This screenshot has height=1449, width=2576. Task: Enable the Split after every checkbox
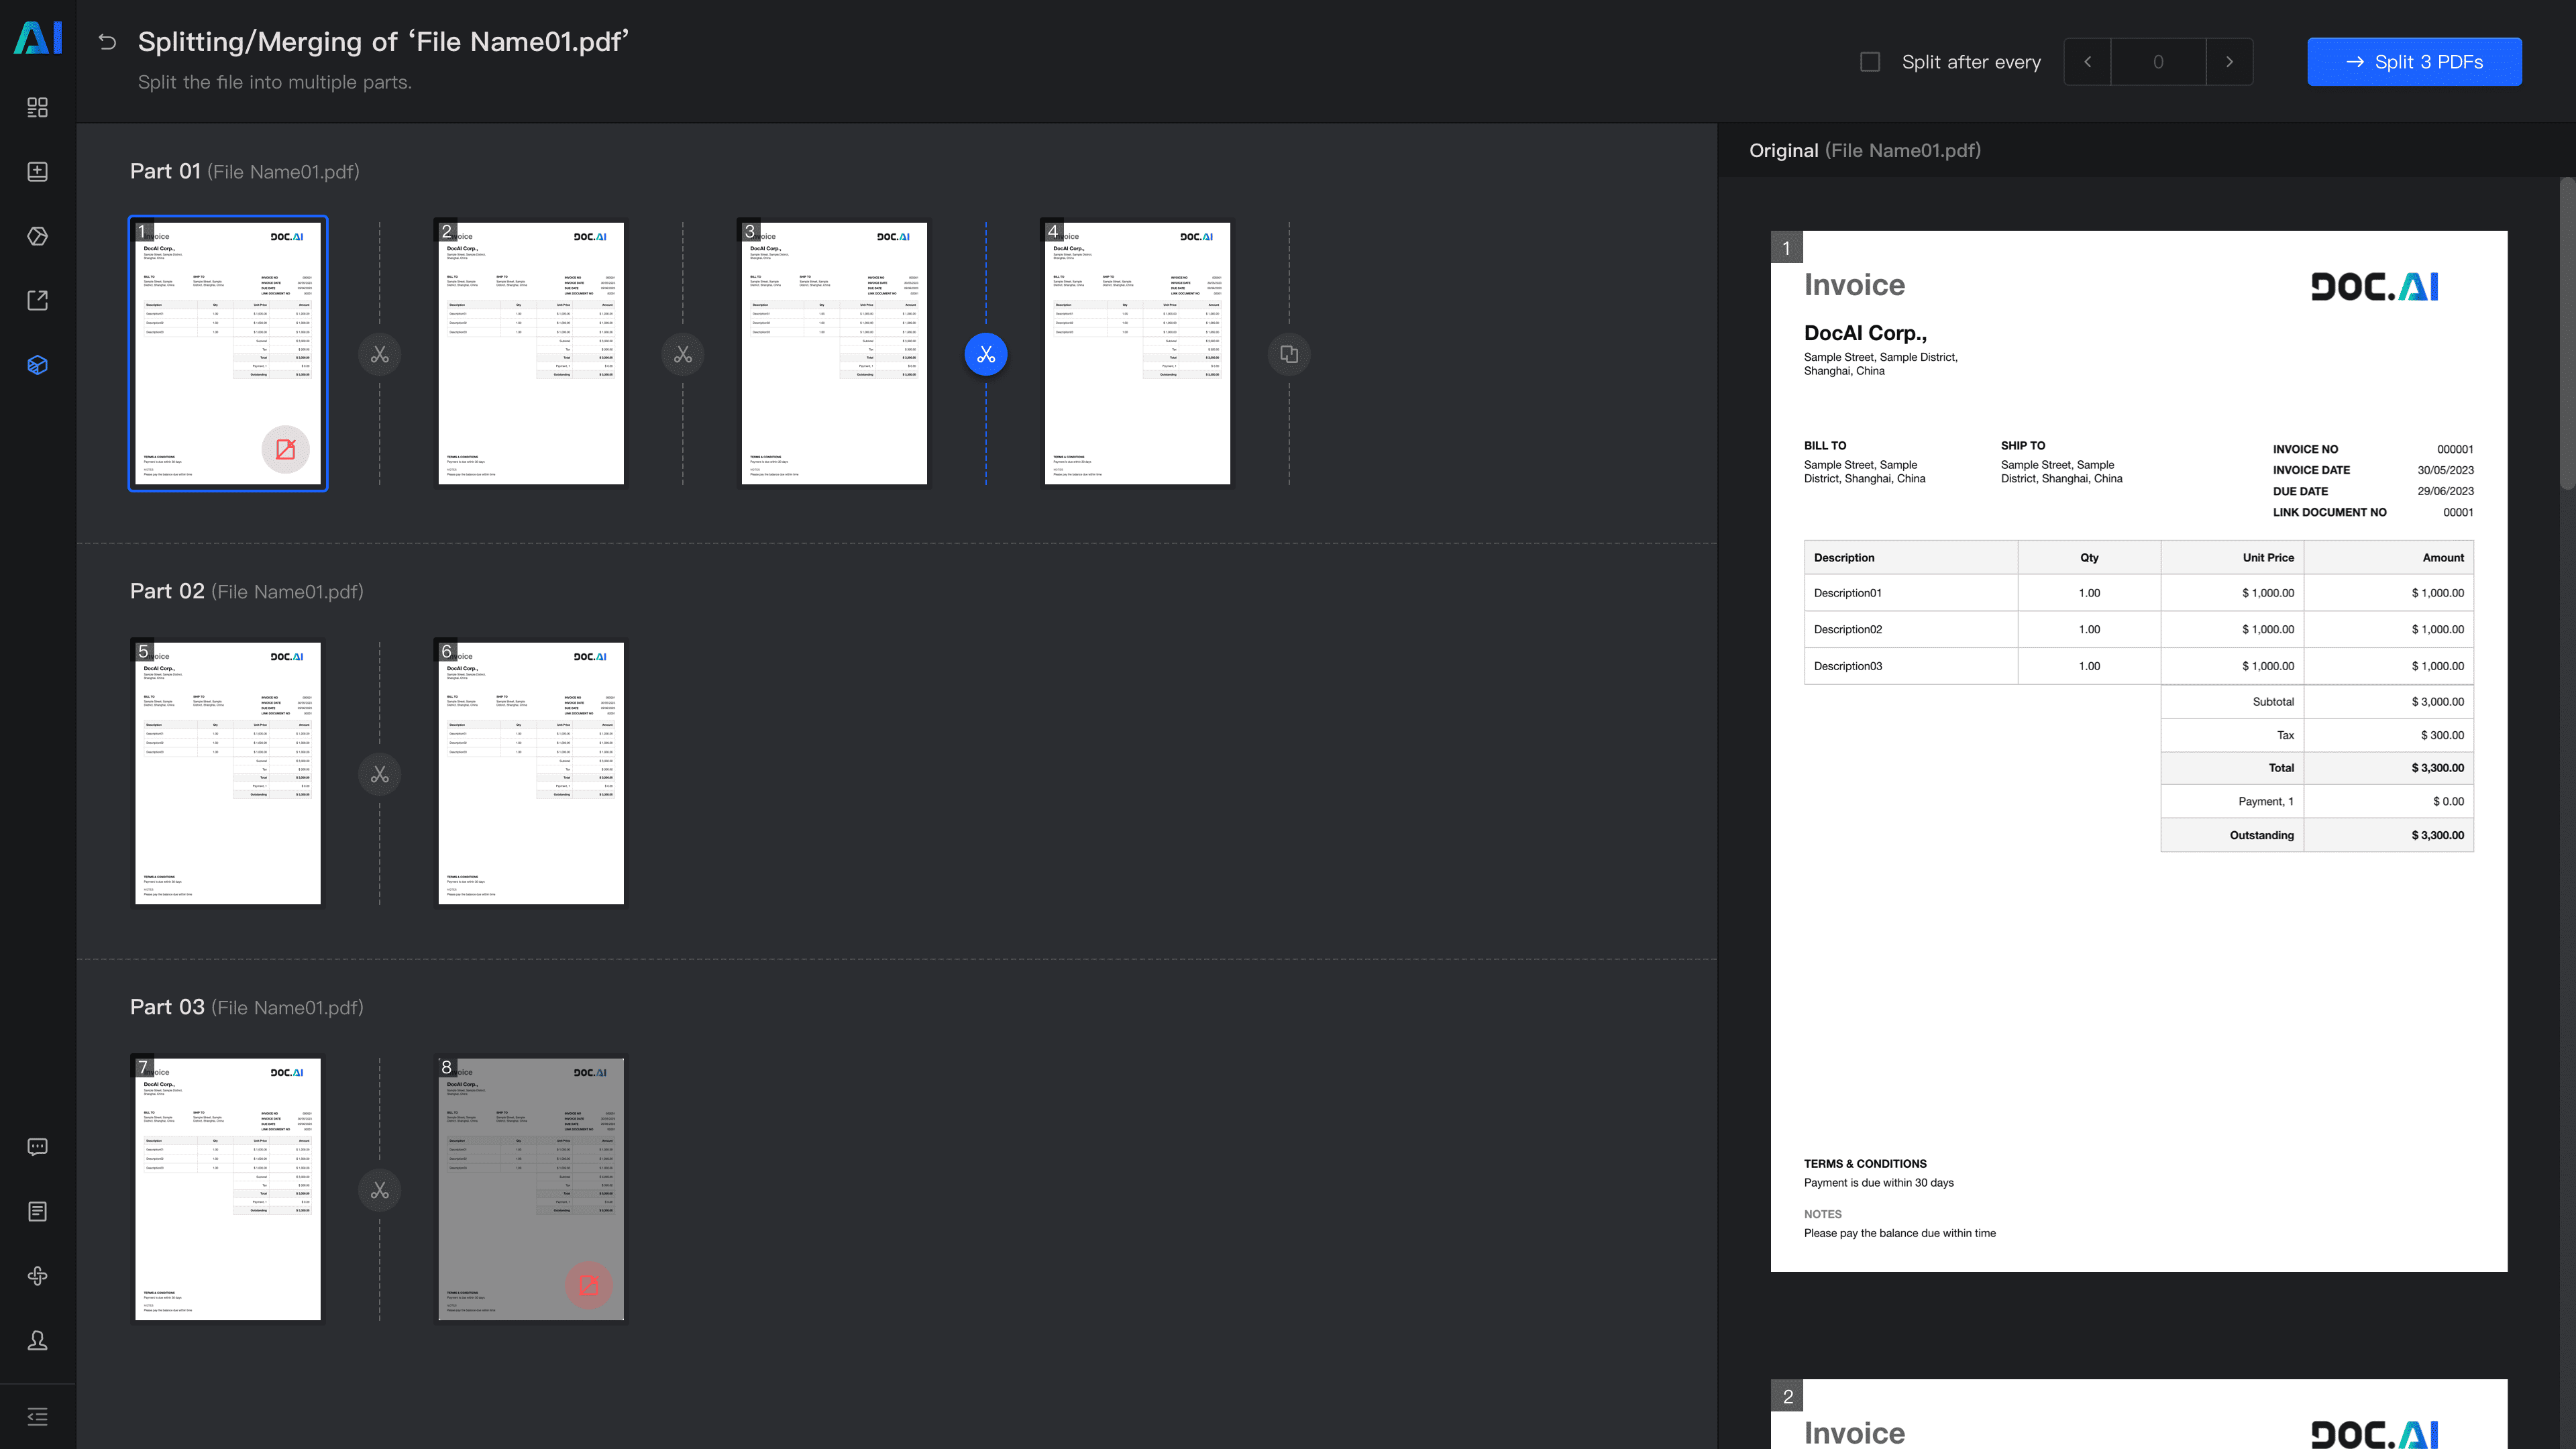[1869, 62]
